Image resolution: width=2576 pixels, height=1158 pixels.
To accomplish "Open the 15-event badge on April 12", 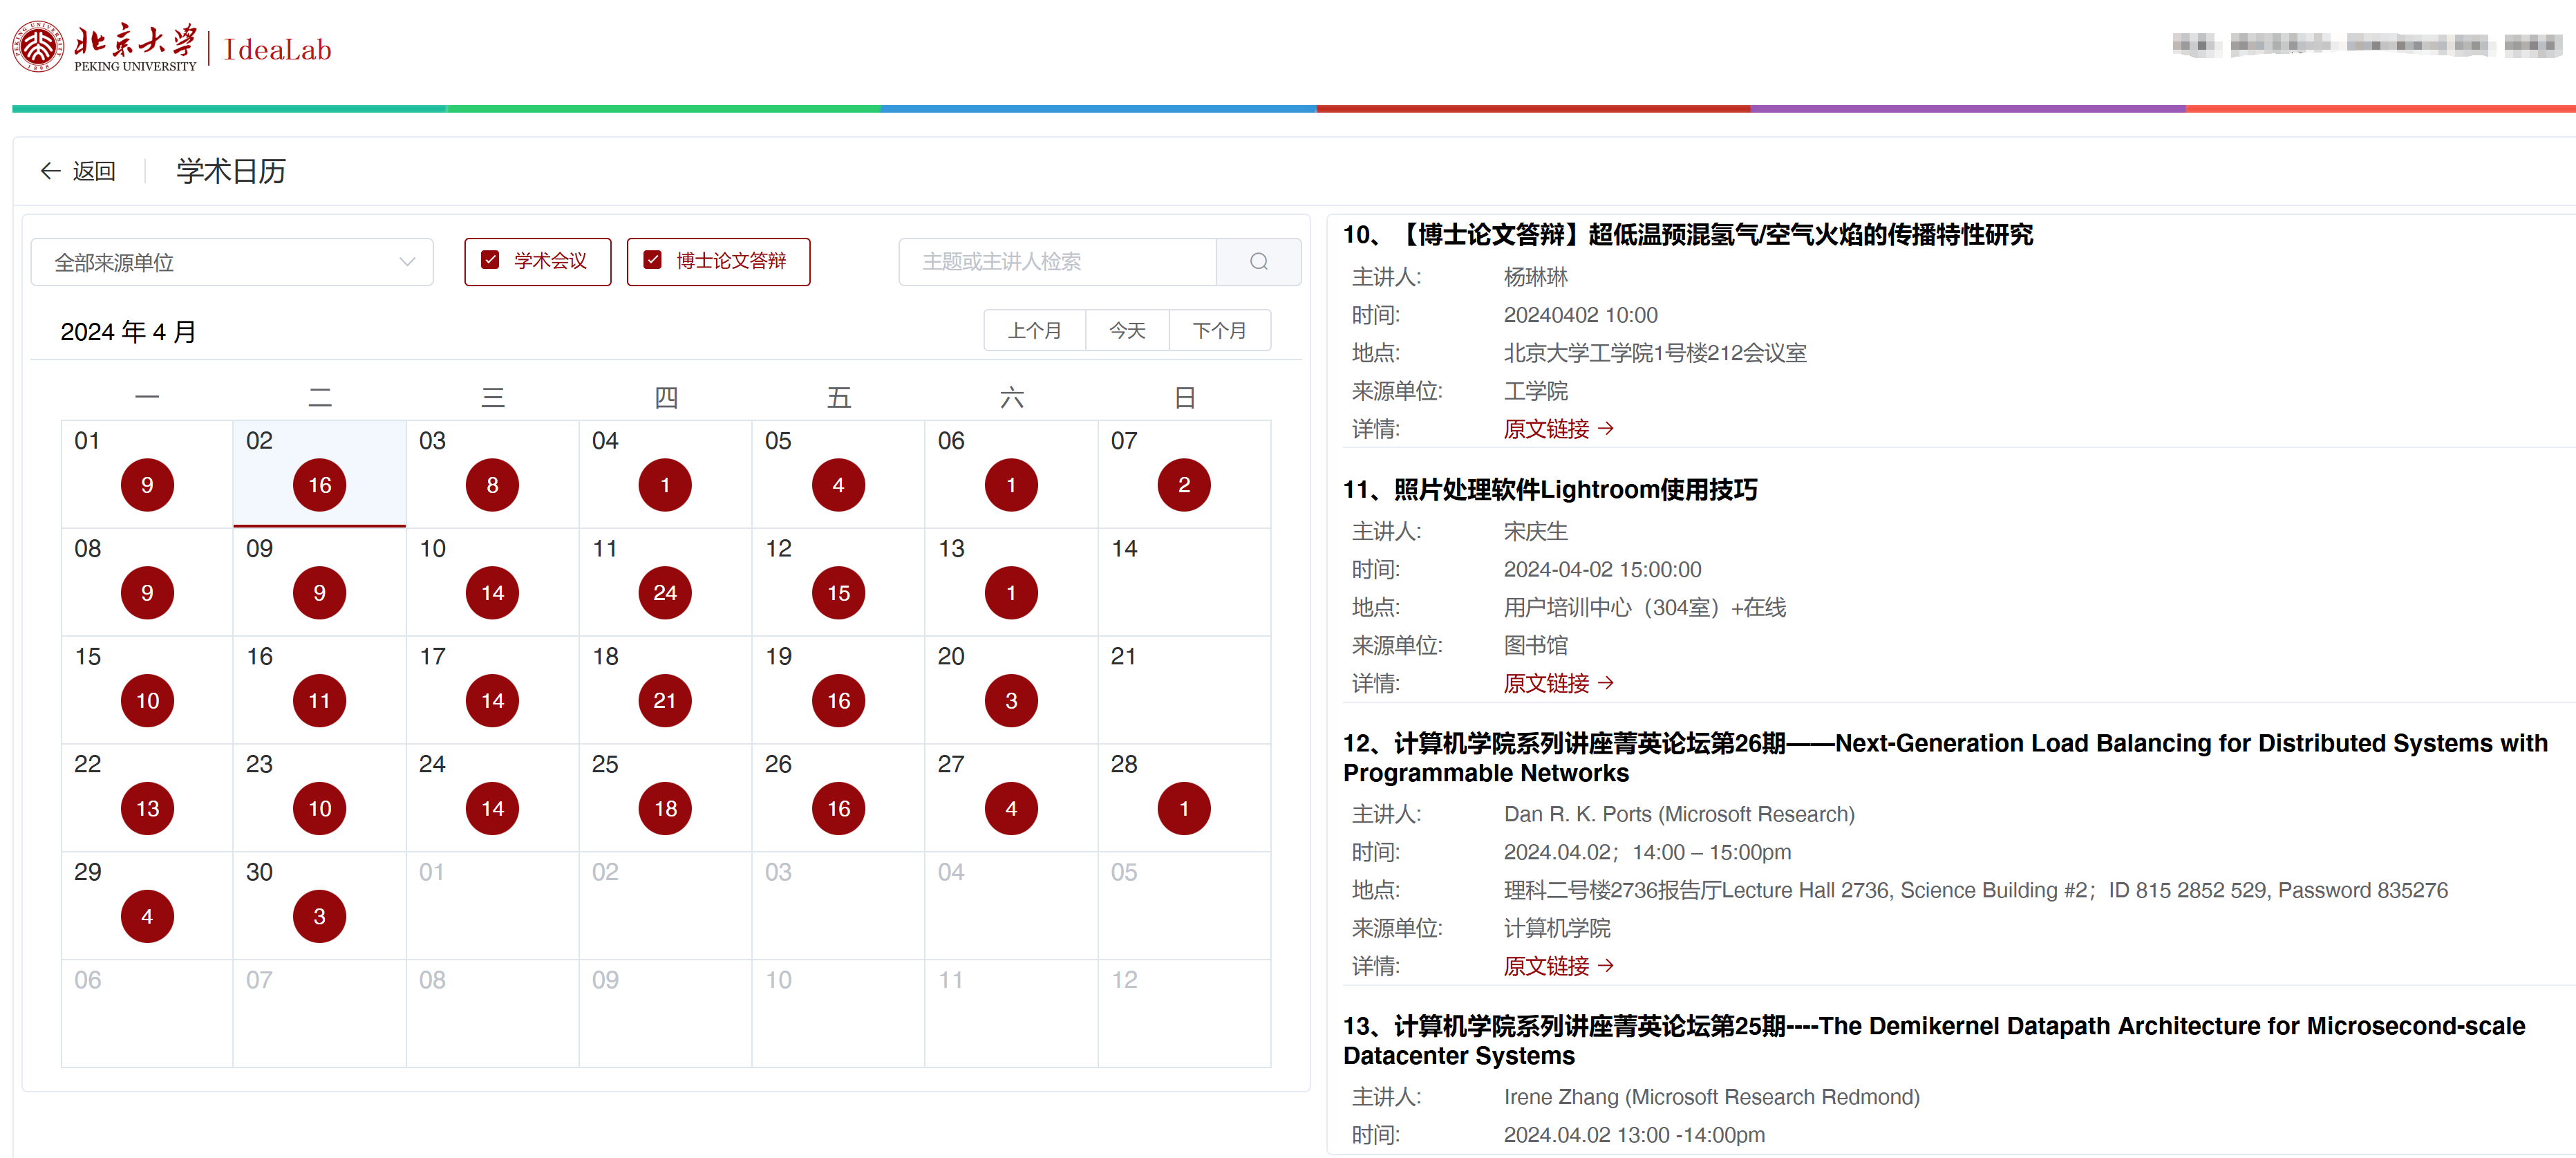I will coord(838,593).
